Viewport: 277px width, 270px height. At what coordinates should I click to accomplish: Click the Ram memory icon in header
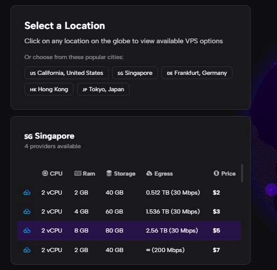point(78,173)
